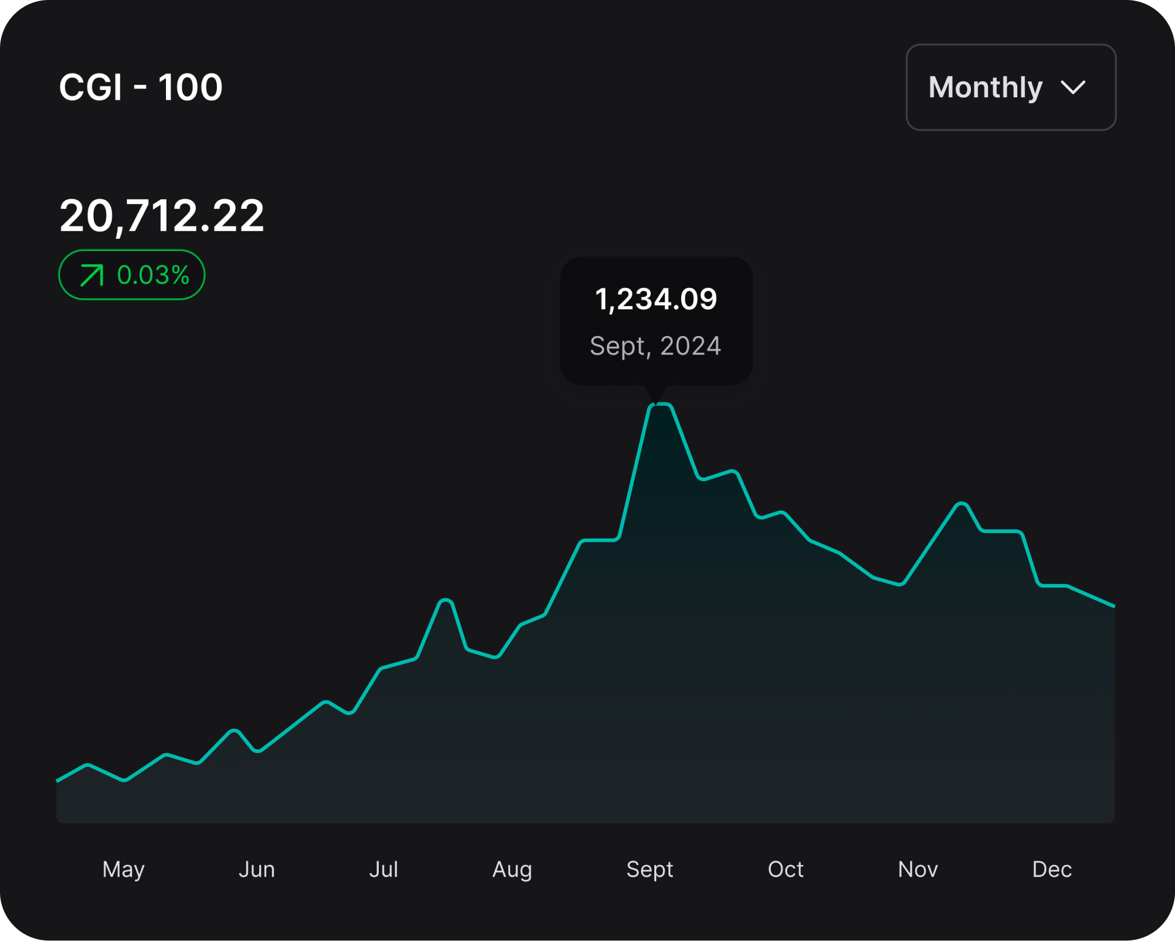Select the Aug label on the axis
Screen dimensions: 1175x941
coord(512,869)
